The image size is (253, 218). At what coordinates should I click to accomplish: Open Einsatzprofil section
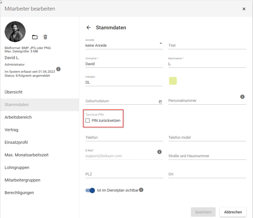40,142
